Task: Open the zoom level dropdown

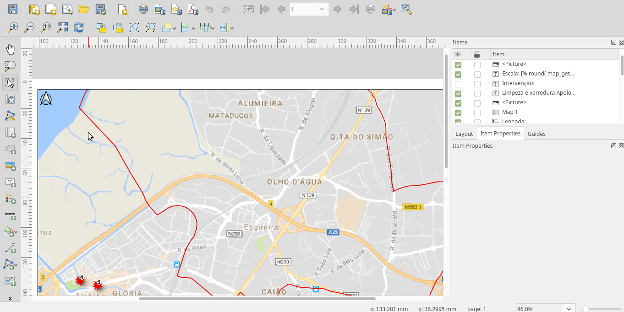Action: [569, 309]
